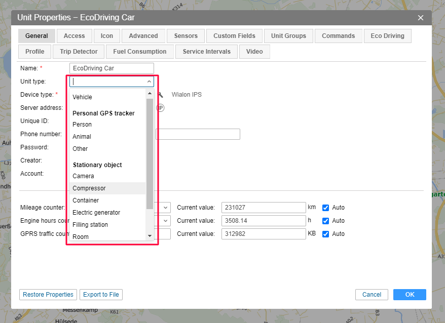Choose Vehicle in the unit type list
The image size is (445, 323).
pyautogui.click(x=82, y=97)
